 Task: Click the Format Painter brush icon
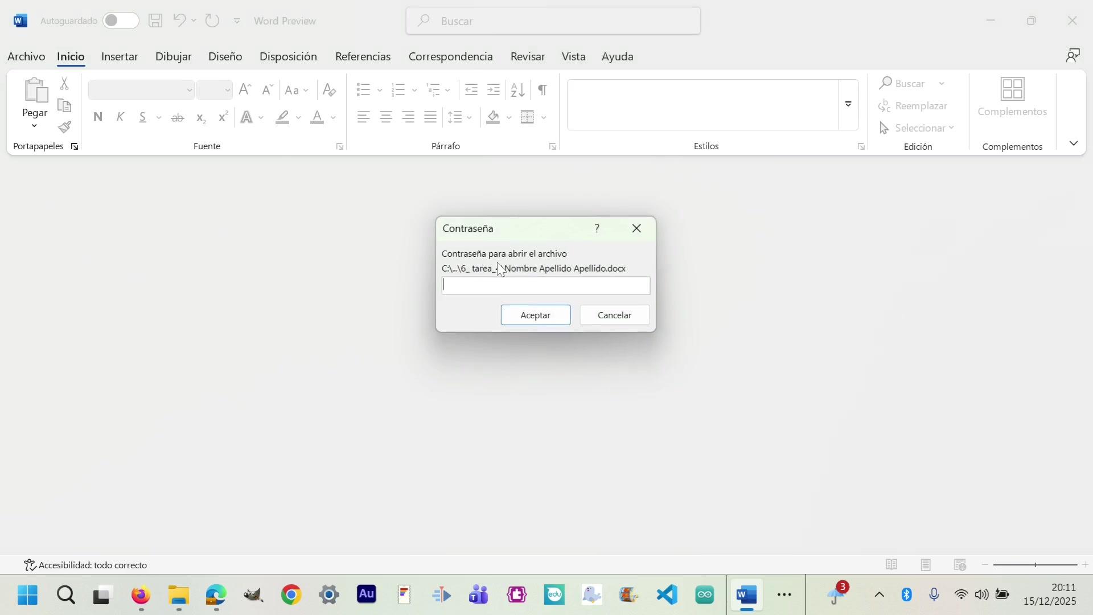pos(65,127)
